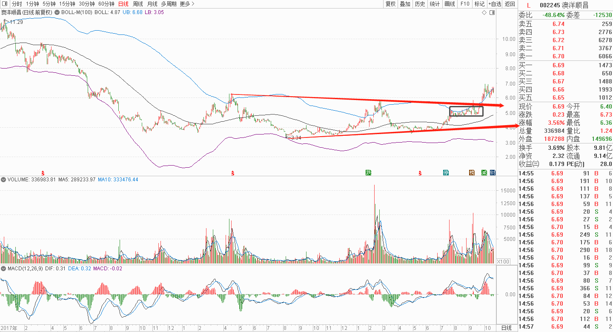This screenshot has width=613, height=332.
Task: Click the blue 财 event marker icon
Action: 493,172
